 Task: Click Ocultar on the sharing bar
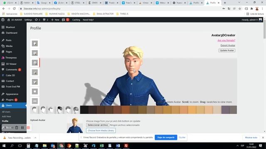pyautogui.click(x=182, y=137)
